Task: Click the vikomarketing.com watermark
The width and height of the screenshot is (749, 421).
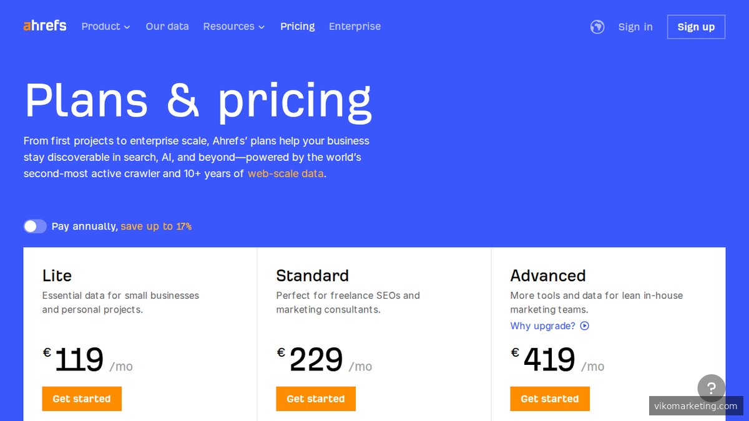Action: pyautogui.click(x=697, y=405)
